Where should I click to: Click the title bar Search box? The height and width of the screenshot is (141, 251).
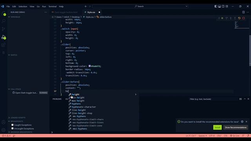140,6
